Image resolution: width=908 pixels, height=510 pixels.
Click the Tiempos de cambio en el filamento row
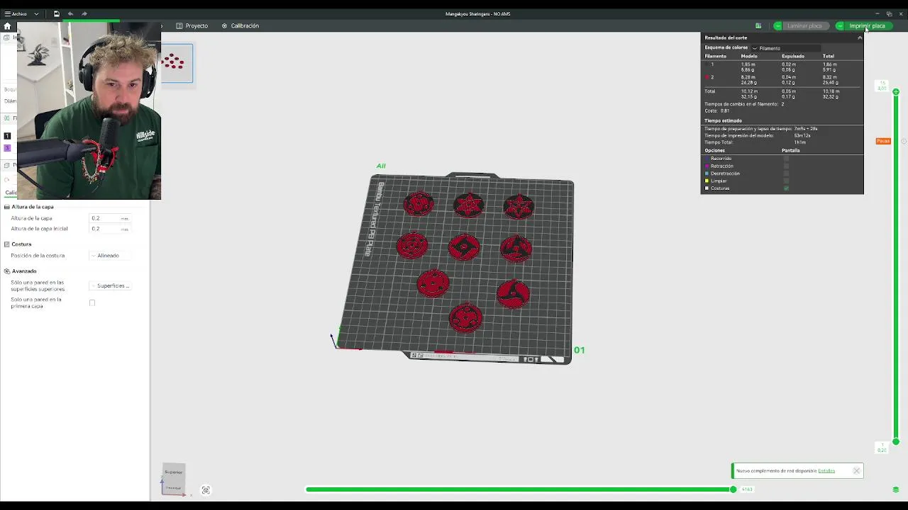point(744,104)
